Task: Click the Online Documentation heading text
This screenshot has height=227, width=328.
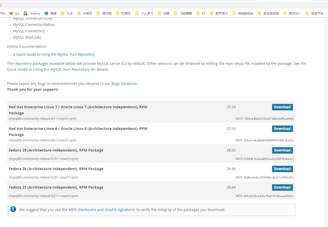Action: pos(27,47)
